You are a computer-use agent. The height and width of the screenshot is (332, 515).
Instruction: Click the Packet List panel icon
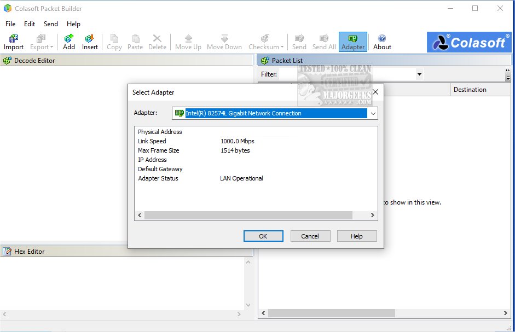coord(265,60)
